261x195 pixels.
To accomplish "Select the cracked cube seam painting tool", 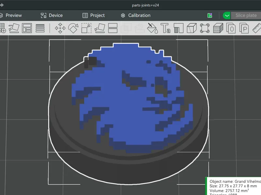I will (x=192, y=28).
